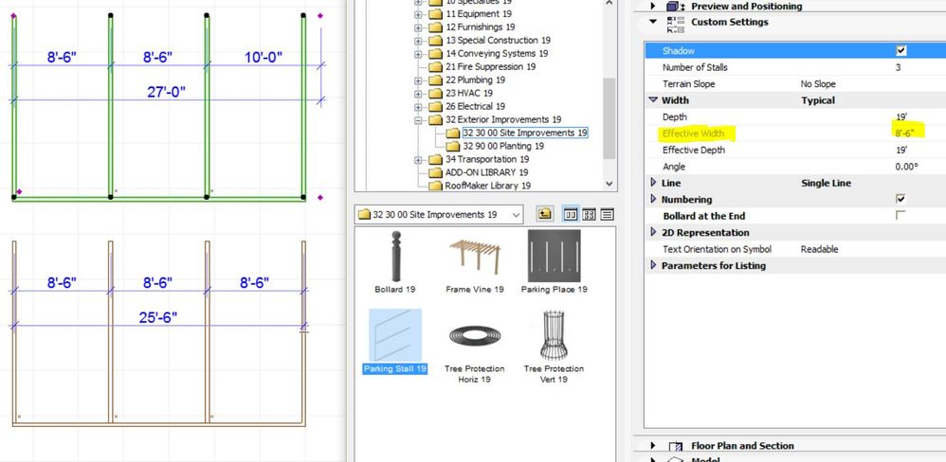Screen dimensions: 946x462
Task: Toggle the Numbering checkbox
Action: (x=901, y=199)
